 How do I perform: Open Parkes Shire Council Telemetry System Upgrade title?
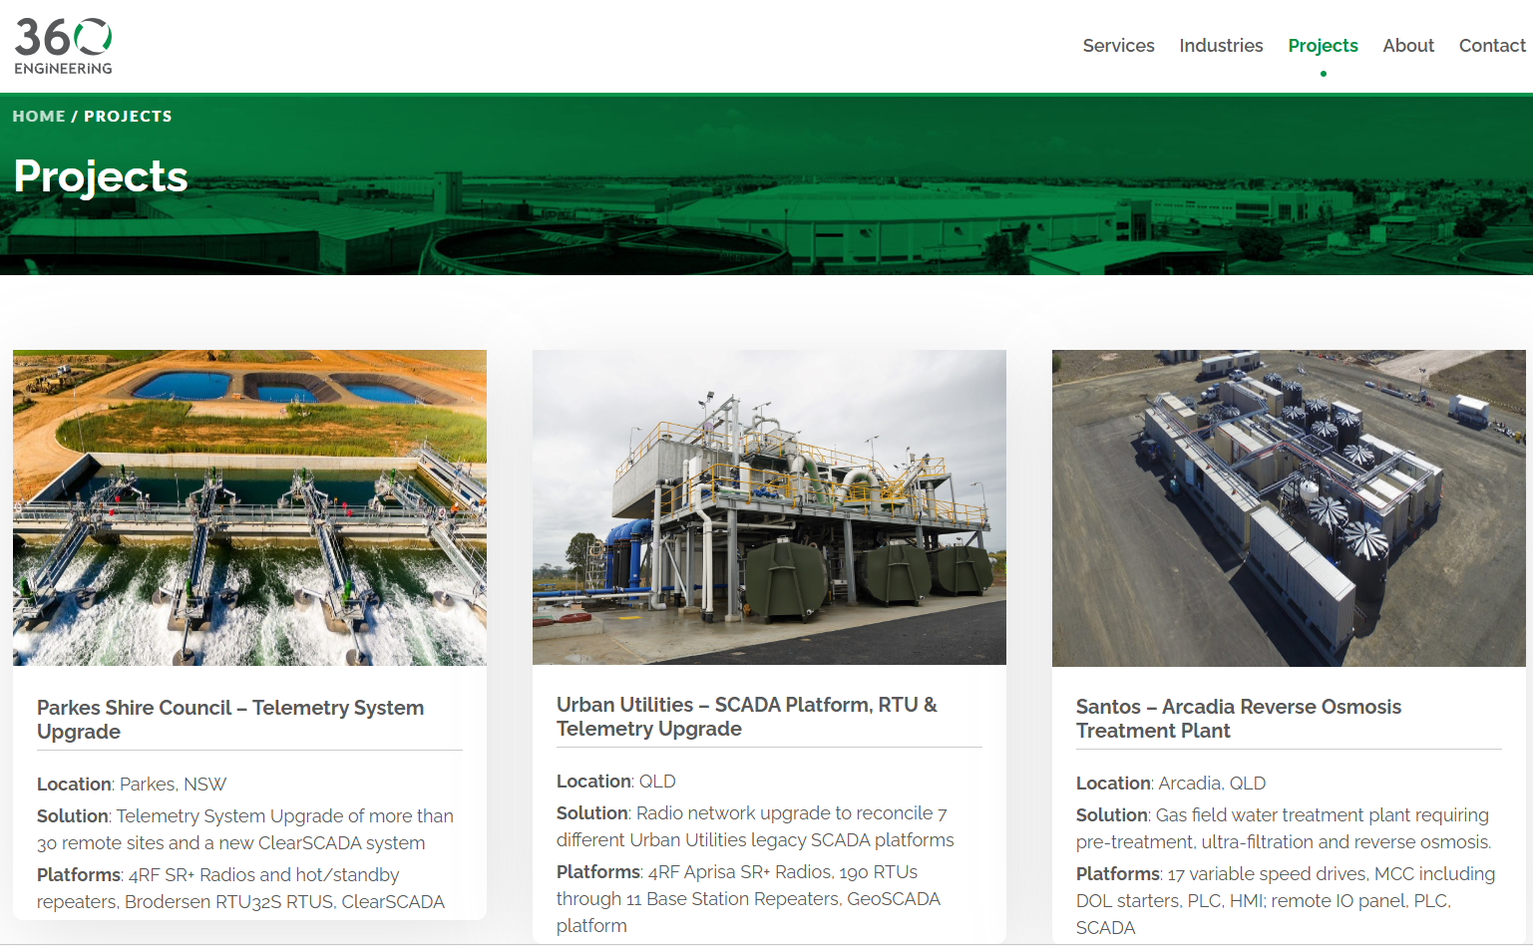pos(230,720)
